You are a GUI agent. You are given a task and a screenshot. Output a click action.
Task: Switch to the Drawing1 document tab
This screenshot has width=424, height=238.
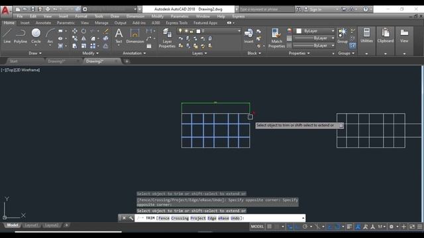point(56,61)
